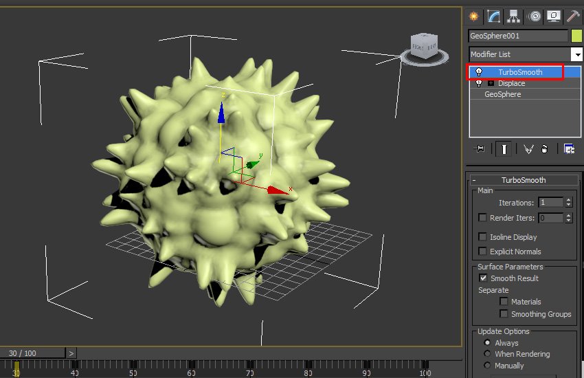The height and width of the screenshot is (378, 584).
Task: Toggle Show End Result button
Action: [504, 148]
